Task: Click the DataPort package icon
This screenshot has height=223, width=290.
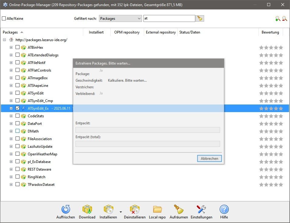Action: tap(23, 124)
